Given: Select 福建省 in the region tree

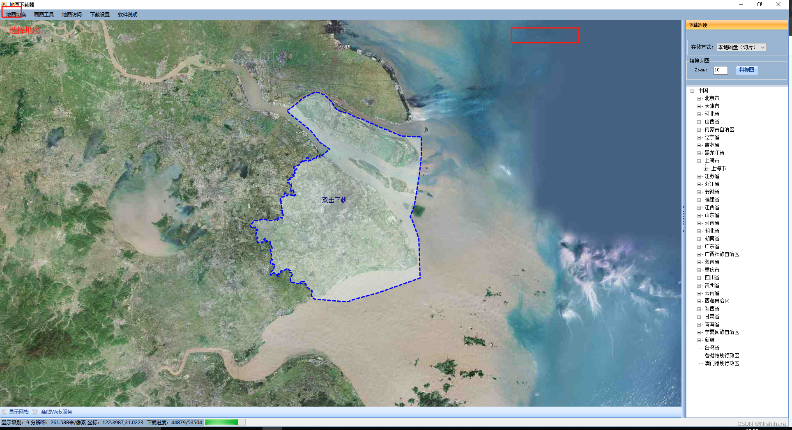Looking at the screenshot, I should coord(712,200).
